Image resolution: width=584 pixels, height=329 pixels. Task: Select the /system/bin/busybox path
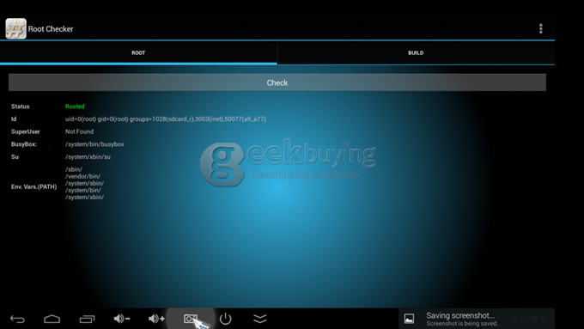click(94, 144)
